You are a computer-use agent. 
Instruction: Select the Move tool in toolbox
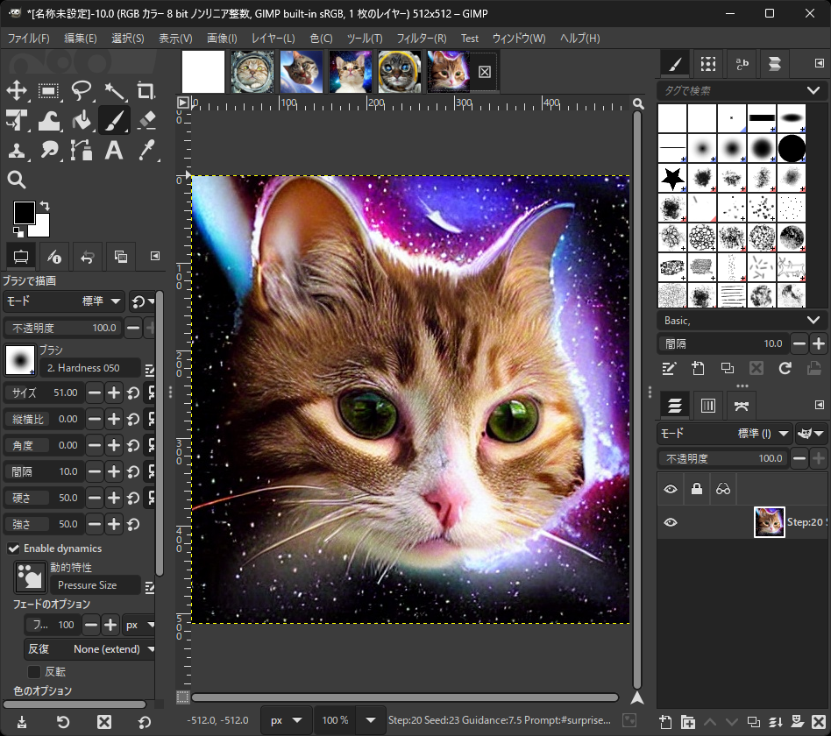[17, 90]
